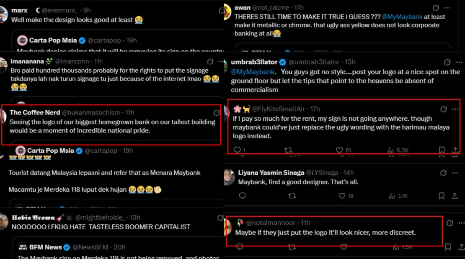Open @MyMaybank mention in awan's tweet
The height and width of the screenshot is (259, 465).
[403, 17]
